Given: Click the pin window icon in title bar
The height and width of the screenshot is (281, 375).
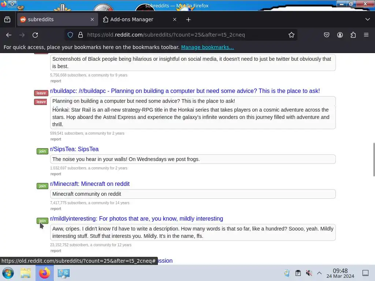Looking at the screenshot, I should click(x=12, y=4).
